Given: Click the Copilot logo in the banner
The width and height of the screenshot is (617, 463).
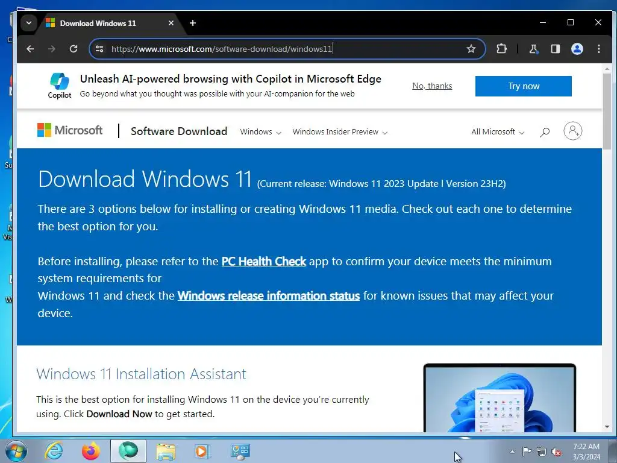Looking at the screenshot, I should pos(60,86).
